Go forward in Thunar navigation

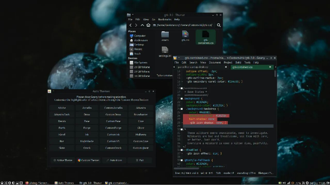pos(136,25)
